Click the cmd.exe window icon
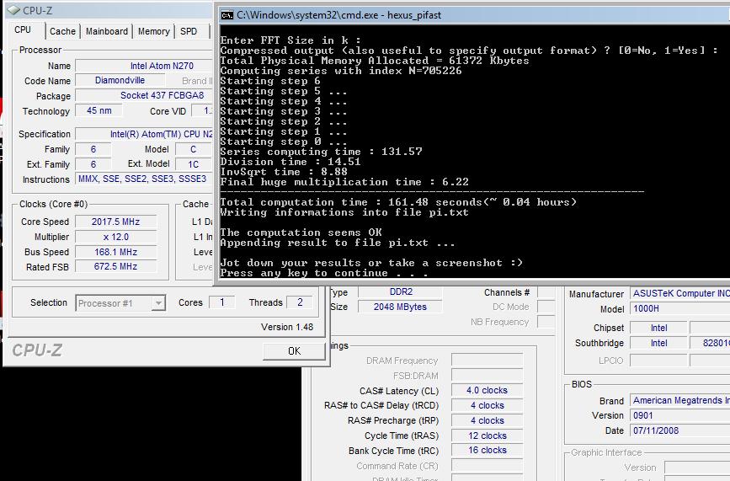Image resolution: width=730 pixels, height=481 pixels. point(227,15)
